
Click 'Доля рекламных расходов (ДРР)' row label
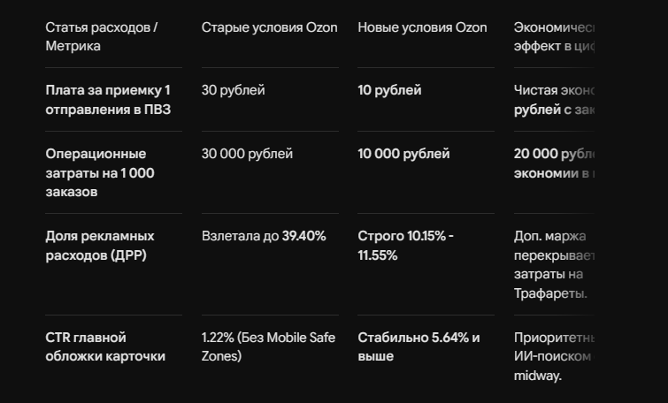[100, 246]
